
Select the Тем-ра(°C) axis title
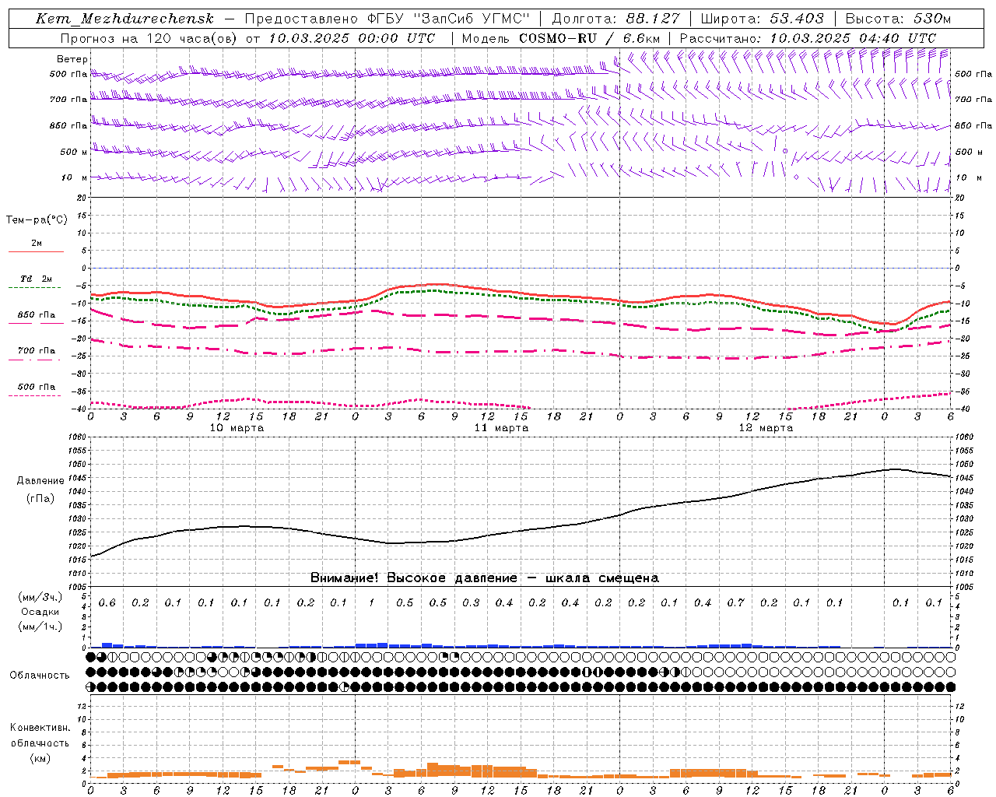37,220
